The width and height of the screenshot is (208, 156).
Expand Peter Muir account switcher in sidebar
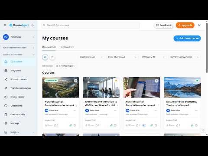(x=33, y=37)
